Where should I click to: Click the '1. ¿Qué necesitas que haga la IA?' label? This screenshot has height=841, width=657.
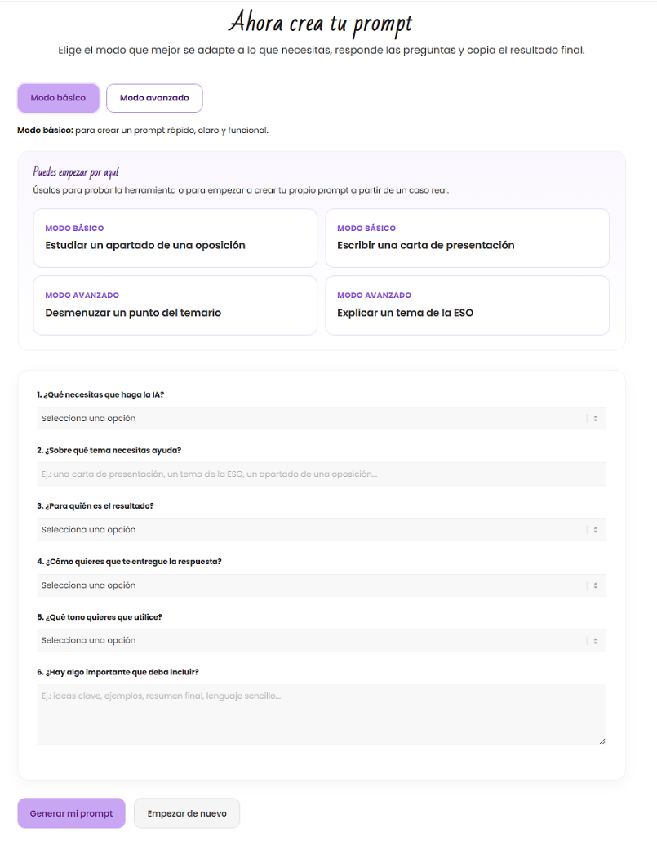[100, 394]
